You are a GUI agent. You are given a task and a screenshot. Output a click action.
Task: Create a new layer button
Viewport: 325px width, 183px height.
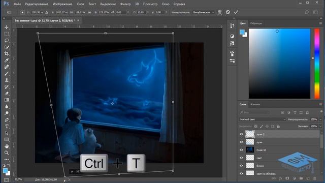point(308,178)
